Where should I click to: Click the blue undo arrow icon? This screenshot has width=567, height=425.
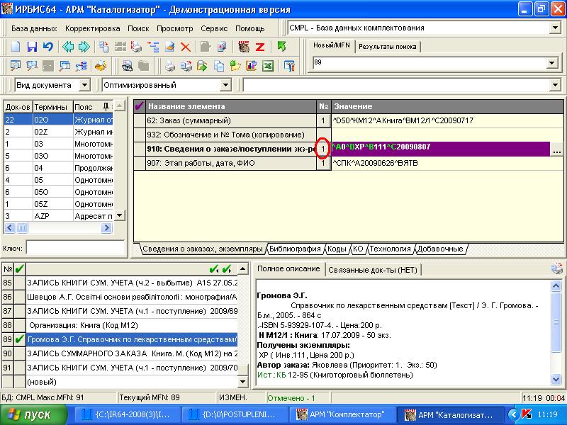[47, 47]
